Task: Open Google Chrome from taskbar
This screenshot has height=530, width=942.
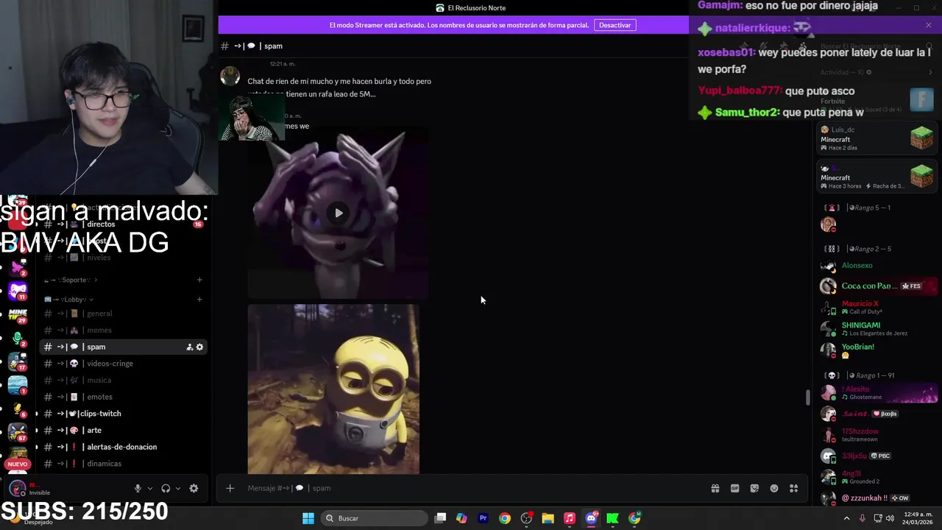Action: tap(504, 518)
